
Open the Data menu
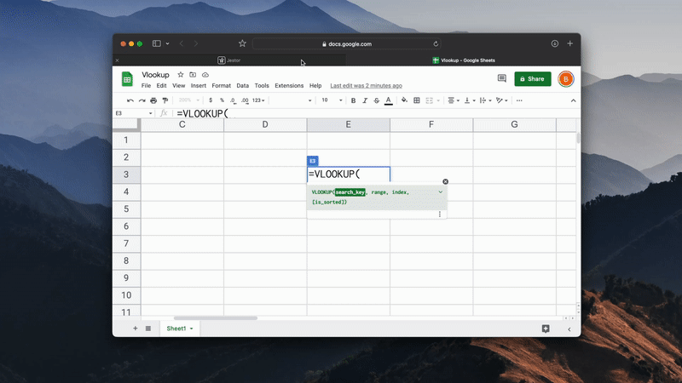243,86
